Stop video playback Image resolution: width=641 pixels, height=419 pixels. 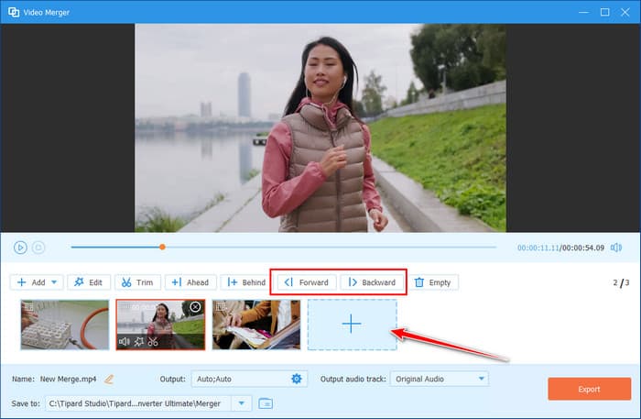tap(38, 248)
